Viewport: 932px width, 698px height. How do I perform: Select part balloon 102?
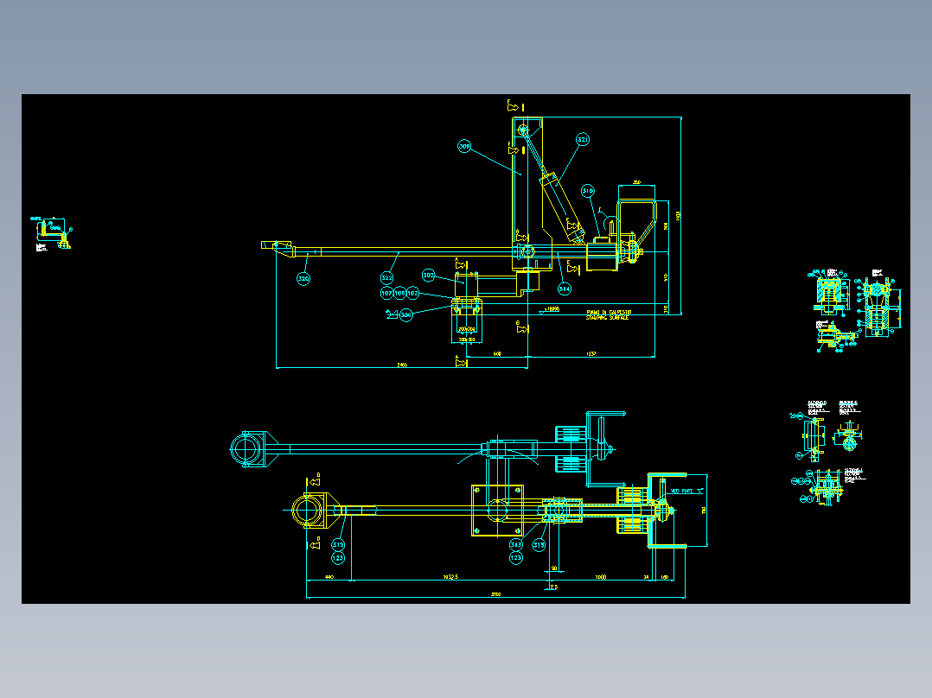coord(413,293)
